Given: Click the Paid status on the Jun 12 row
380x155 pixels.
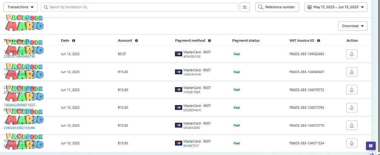Looking at the screenshot, I should pyautogui.click(x=236, y=72).
